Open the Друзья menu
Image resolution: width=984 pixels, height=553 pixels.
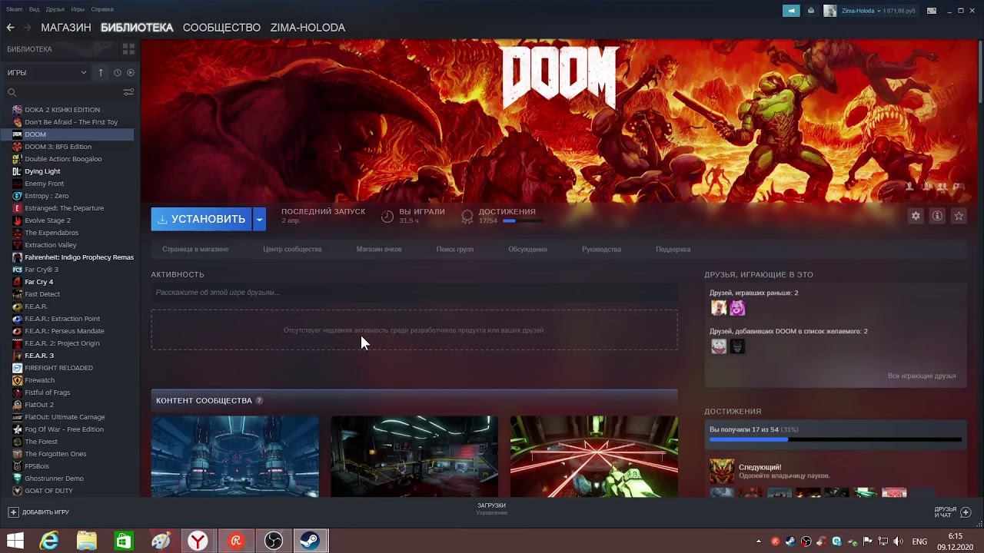point(55,9)
